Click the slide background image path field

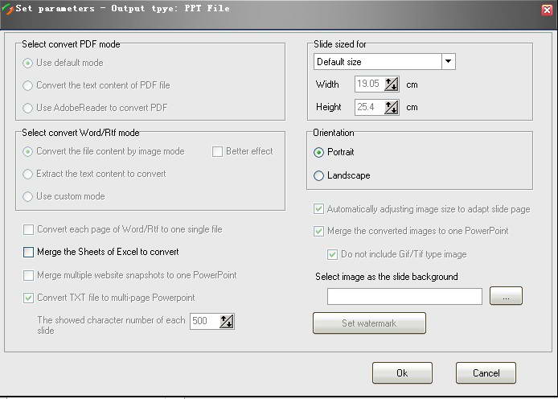405,297
